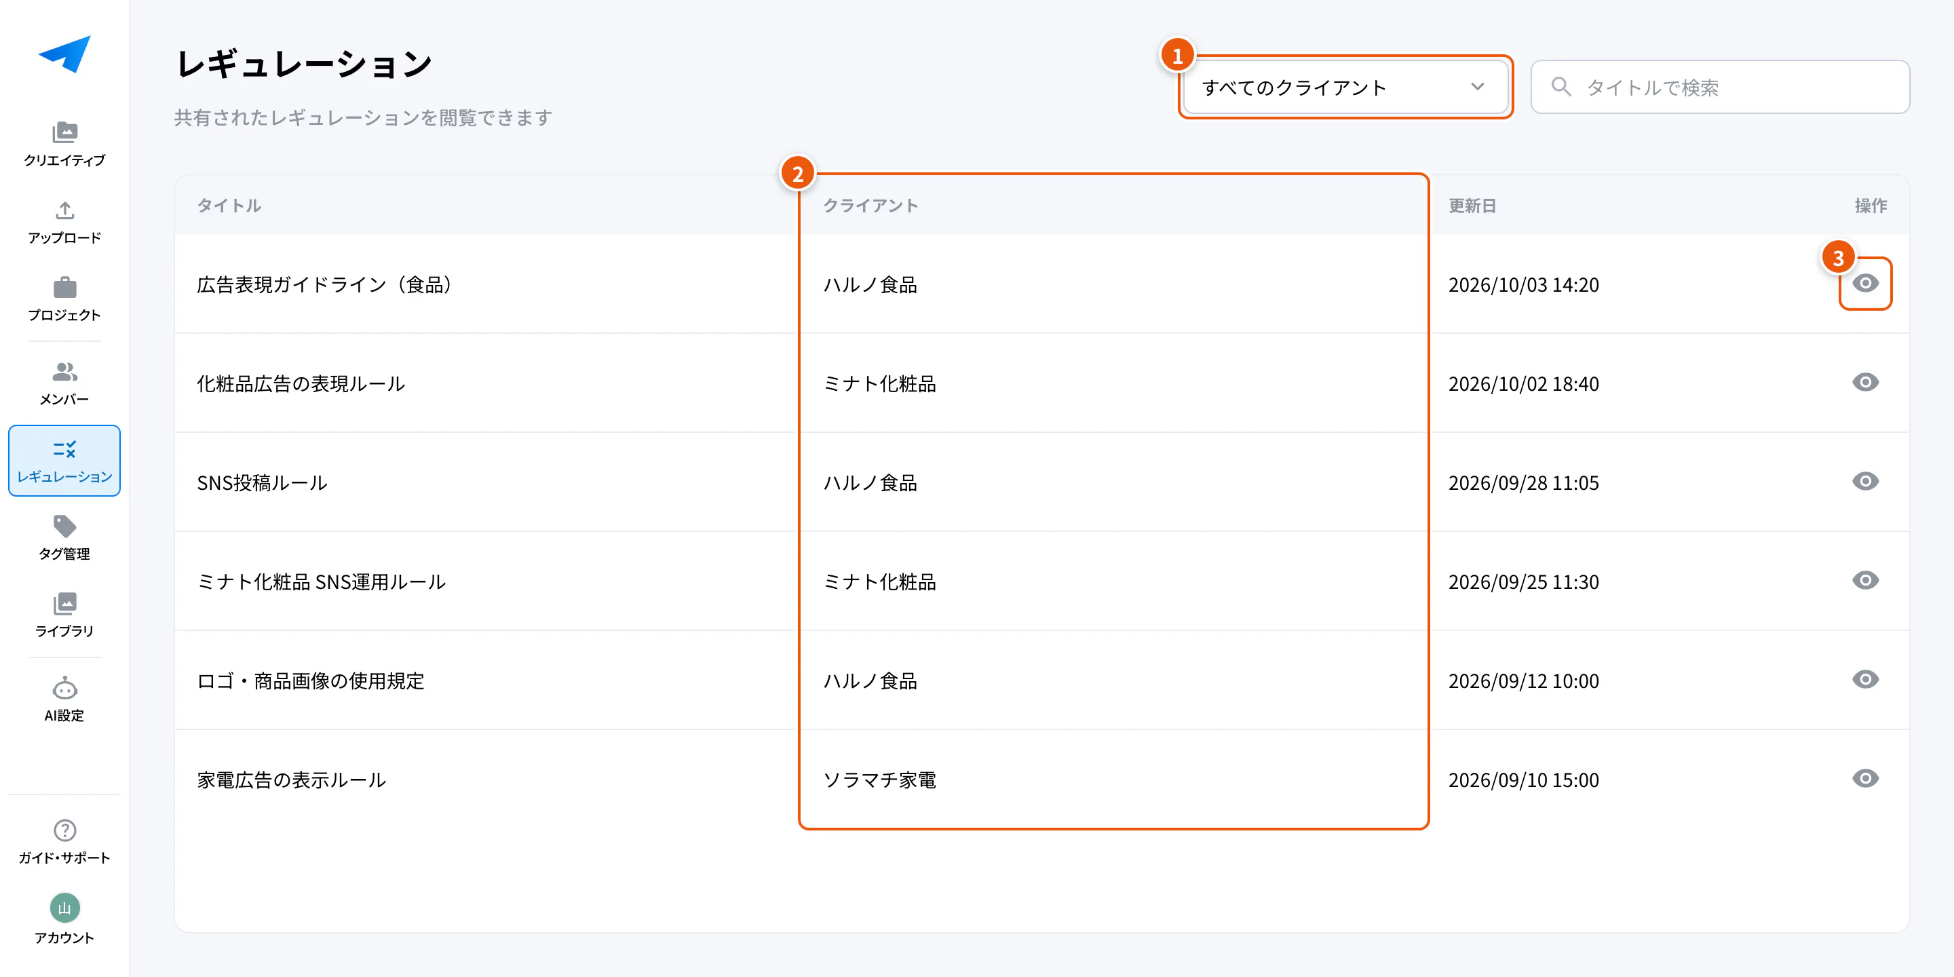Click the レギュレーション page heading

tap(304, 64)
